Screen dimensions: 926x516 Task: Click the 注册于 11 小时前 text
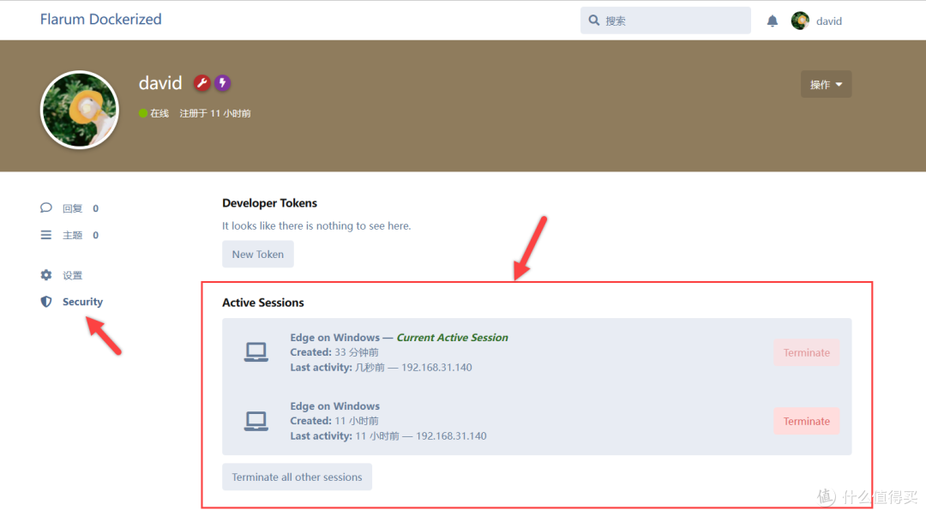[215, 113]
